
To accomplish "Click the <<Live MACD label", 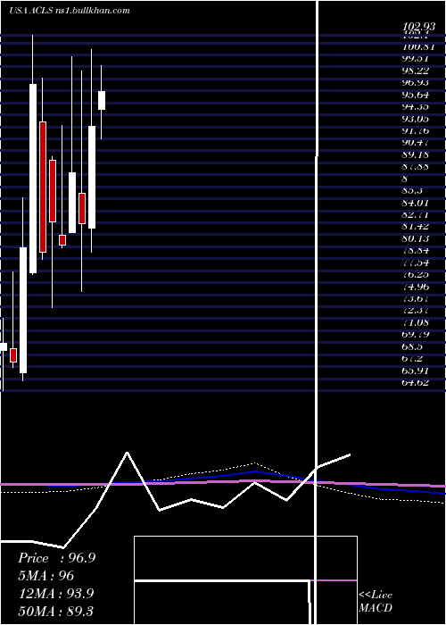I will pyautogui.click(x=376, y=601).
